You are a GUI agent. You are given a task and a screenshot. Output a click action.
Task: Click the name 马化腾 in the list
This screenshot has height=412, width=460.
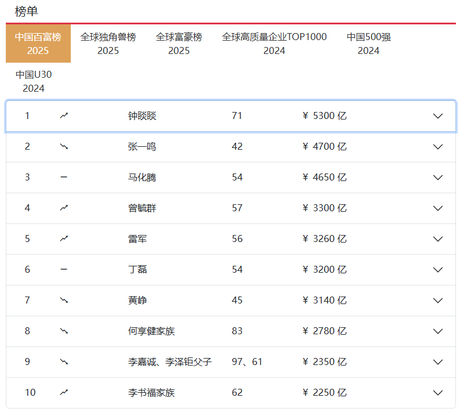coord(142,178)
